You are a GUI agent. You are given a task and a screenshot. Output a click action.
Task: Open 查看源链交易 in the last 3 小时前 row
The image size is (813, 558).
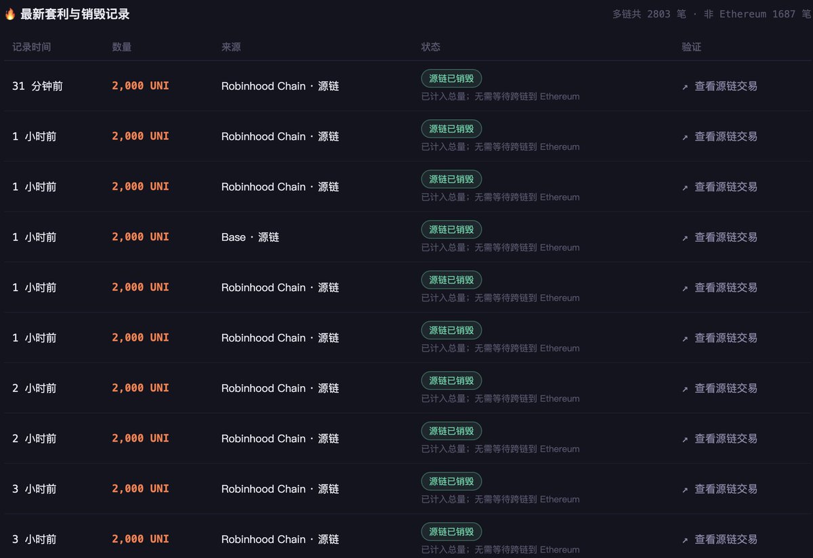[x=726, y=540]
